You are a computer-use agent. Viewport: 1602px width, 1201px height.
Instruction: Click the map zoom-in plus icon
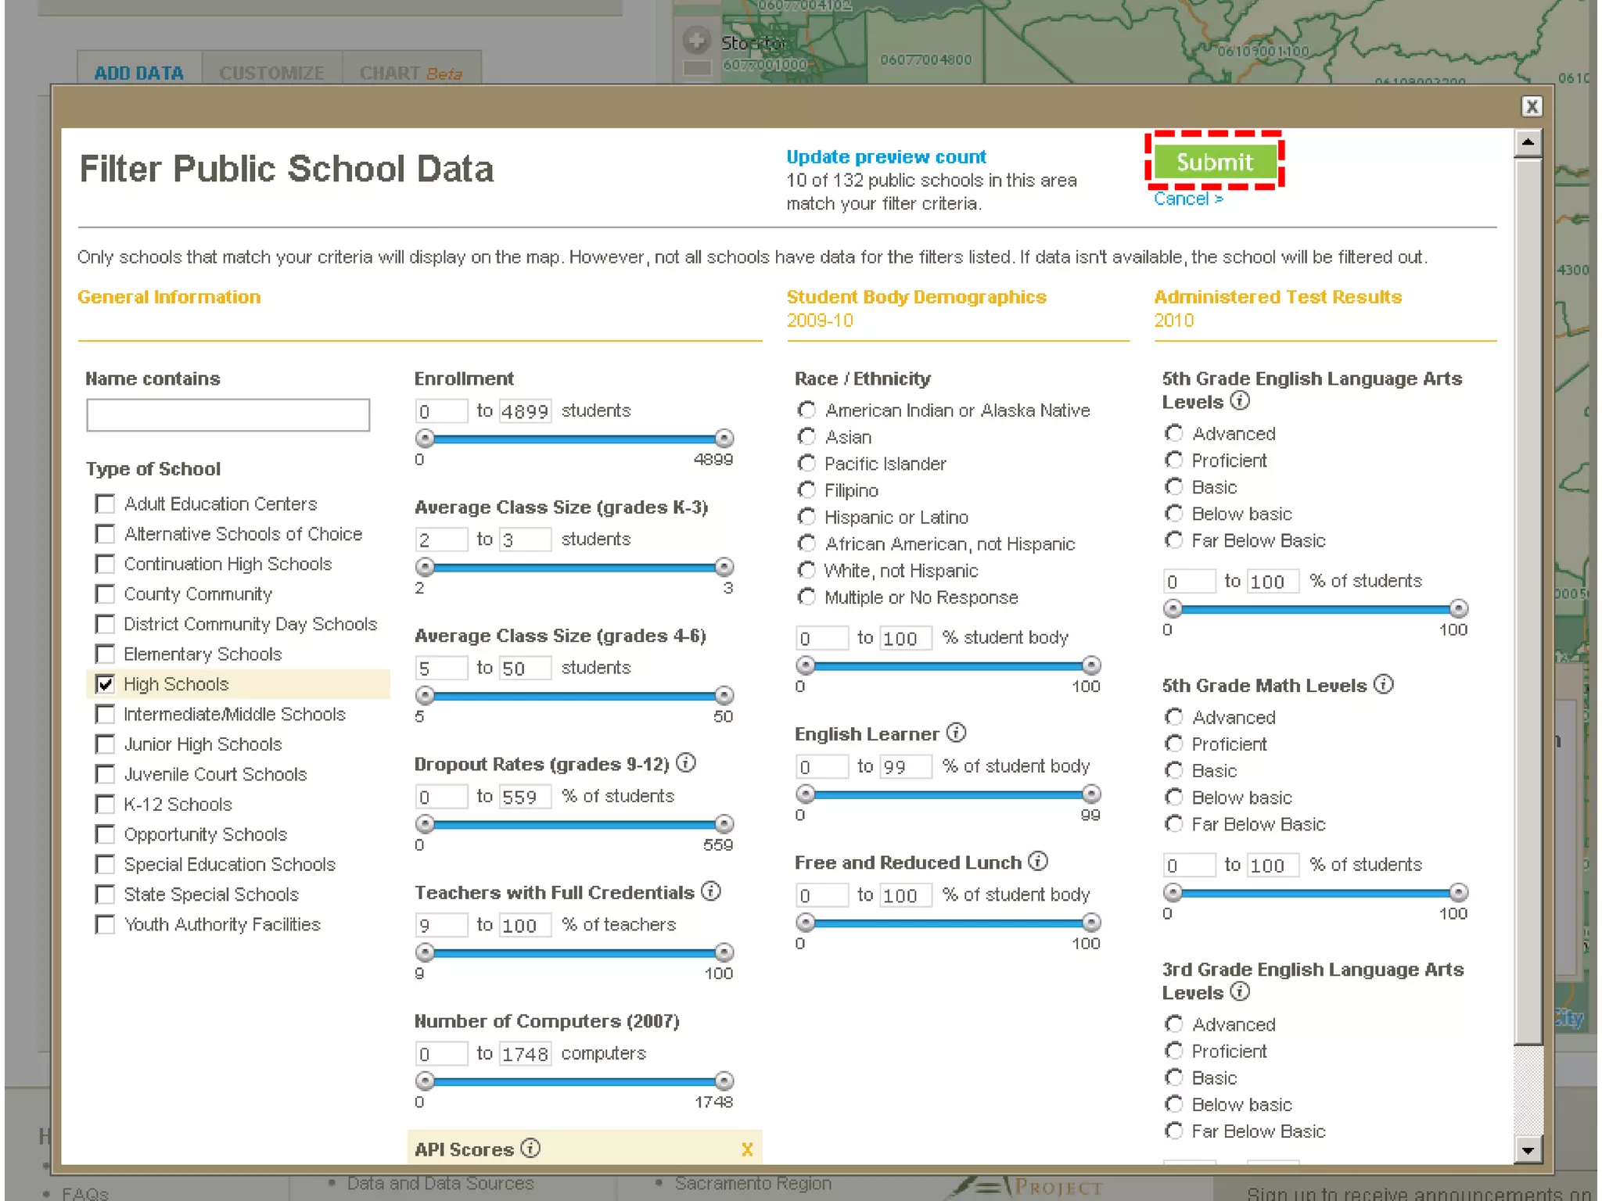[695, 40]
